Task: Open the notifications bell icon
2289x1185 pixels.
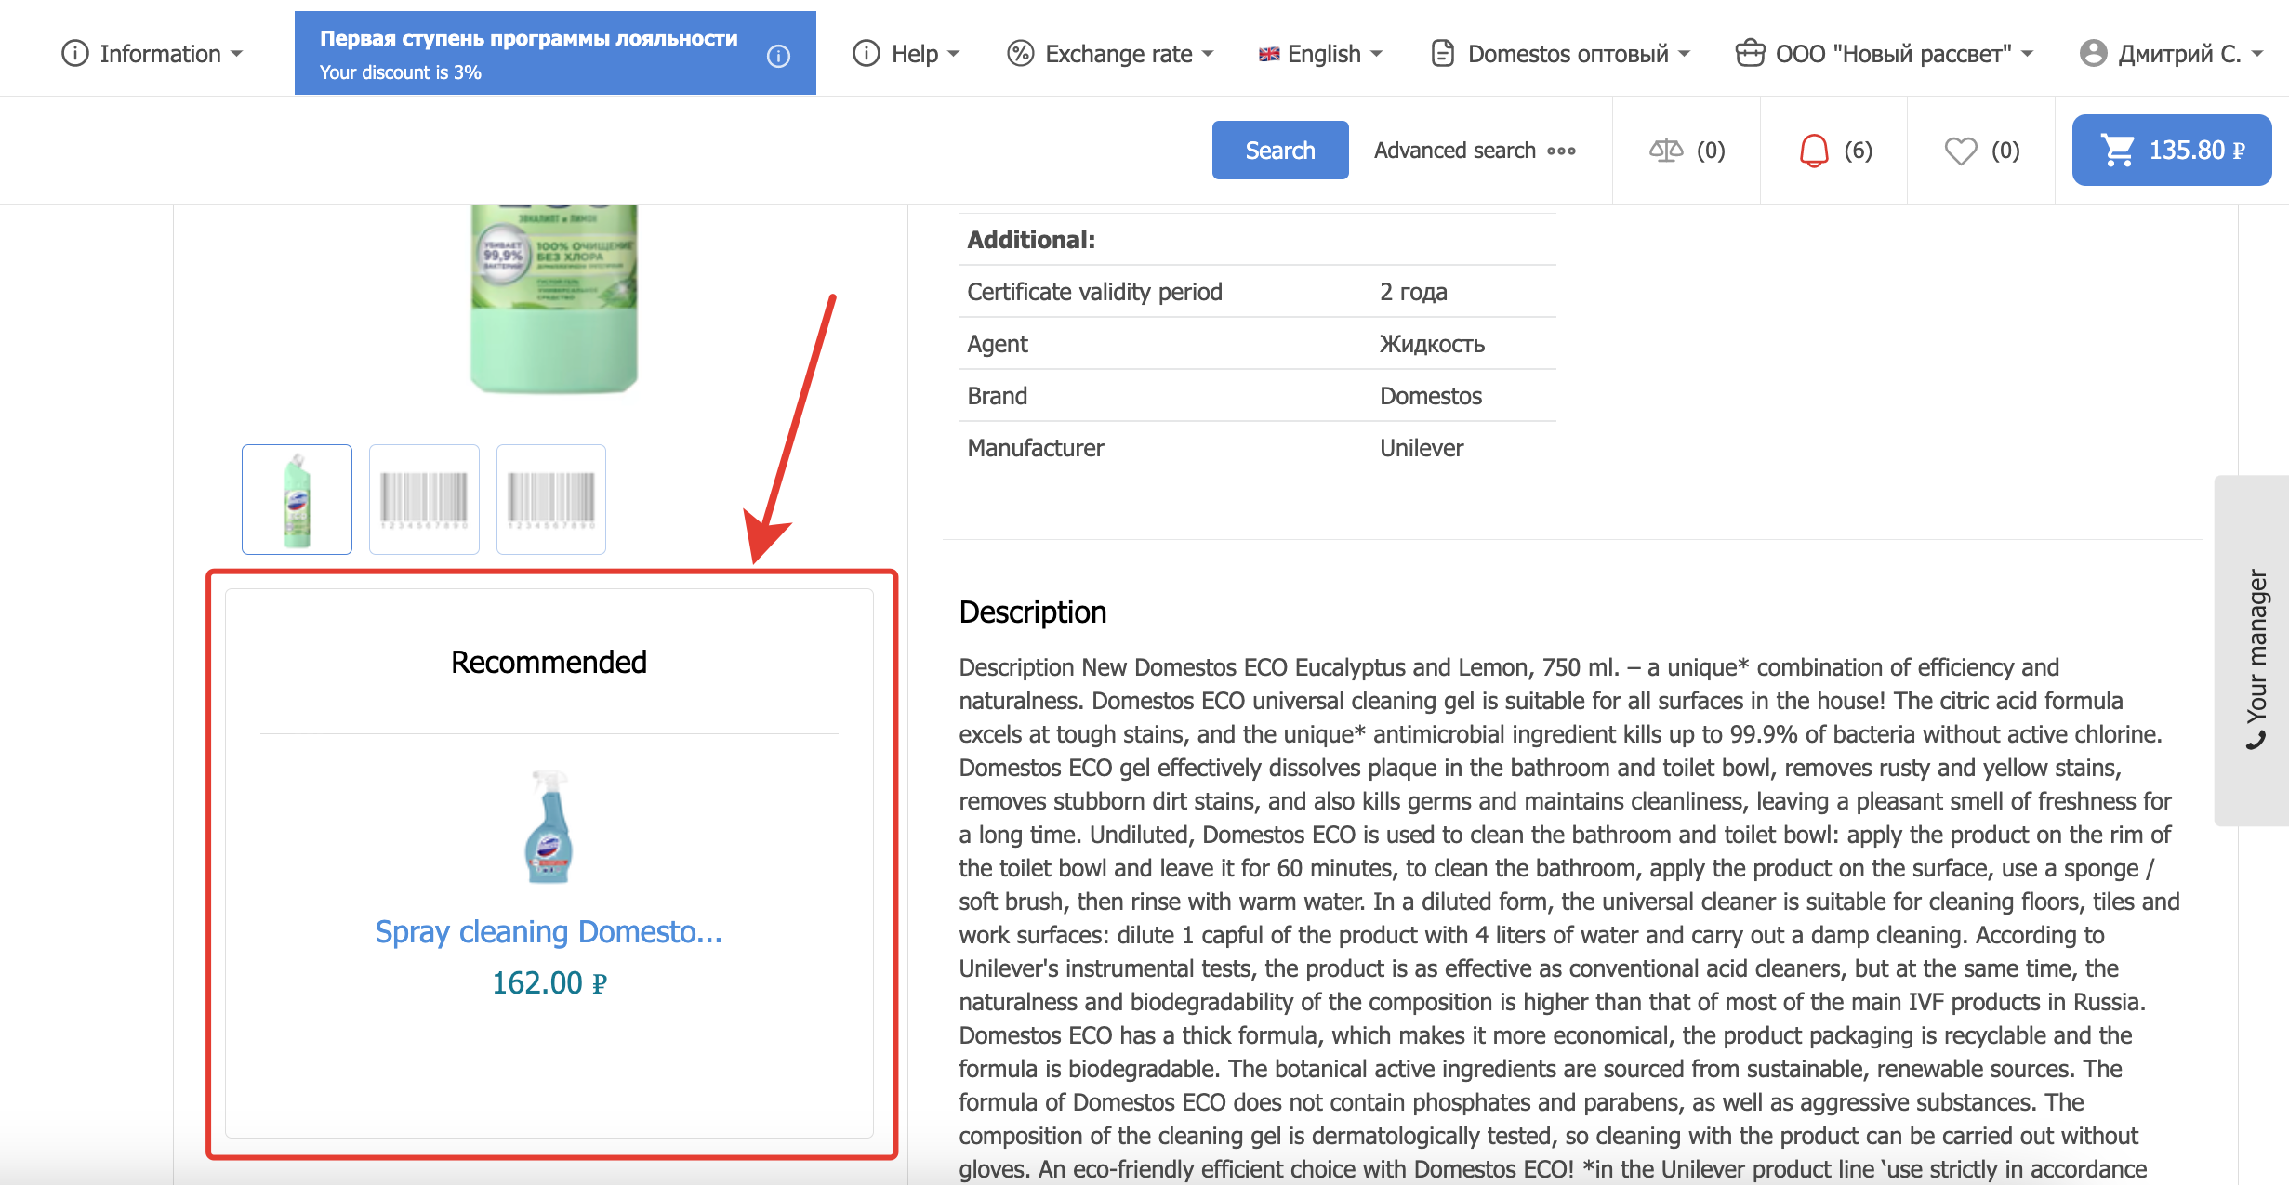Action: point(1813,151)
